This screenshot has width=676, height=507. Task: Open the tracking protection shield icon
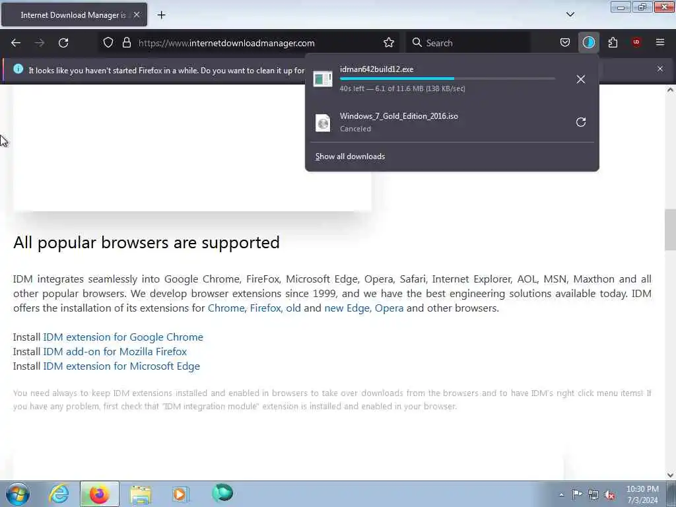(108, 43)
